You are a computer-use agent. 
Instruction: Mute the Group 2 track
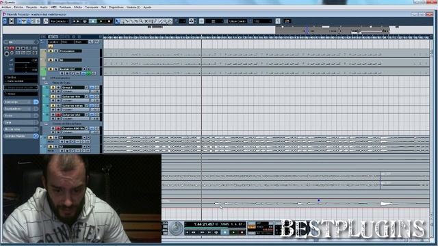pyautogui.click(x=53, y=87)
